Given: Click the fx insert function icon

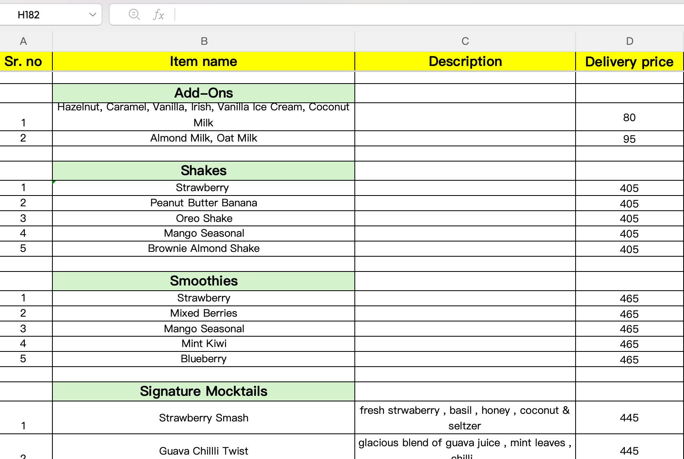Looking at the screenshot, I should [x=158, y=15].
